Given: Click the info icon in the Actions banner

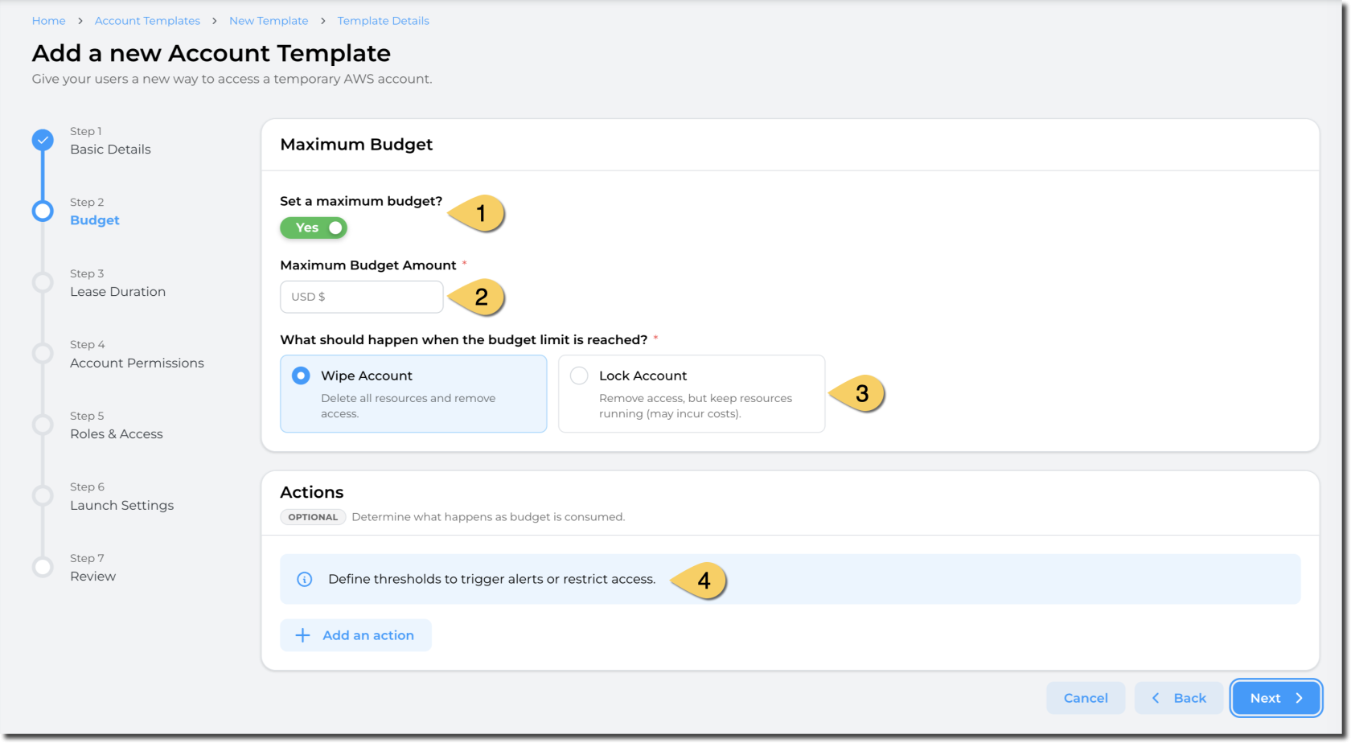Looking at the screenshot, I should click(x=305, y=579).
